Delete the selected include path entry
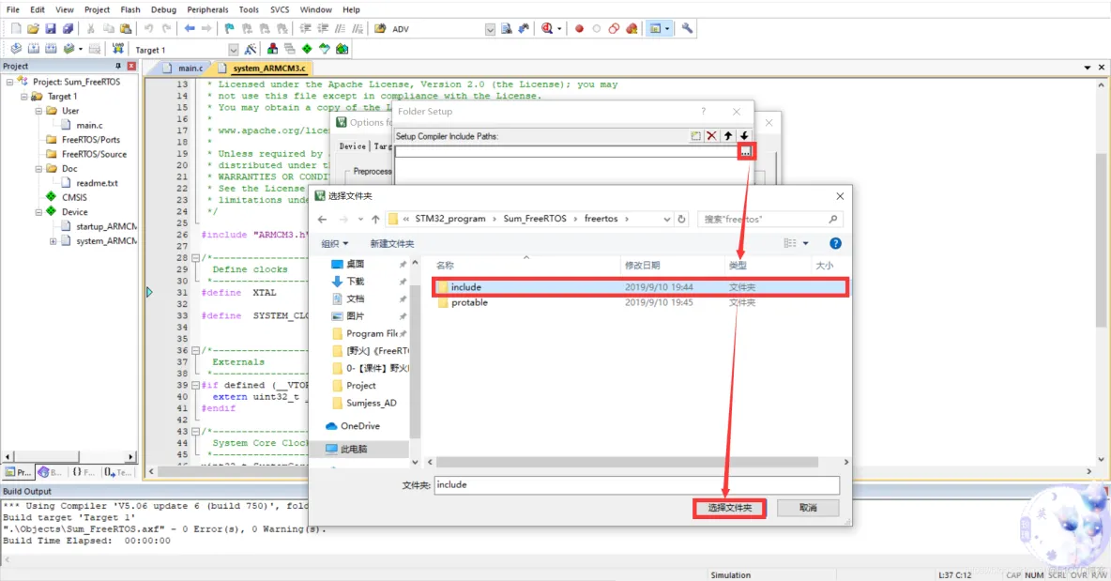This screenshot has width=1111, height=581. (x=711, y=136)
